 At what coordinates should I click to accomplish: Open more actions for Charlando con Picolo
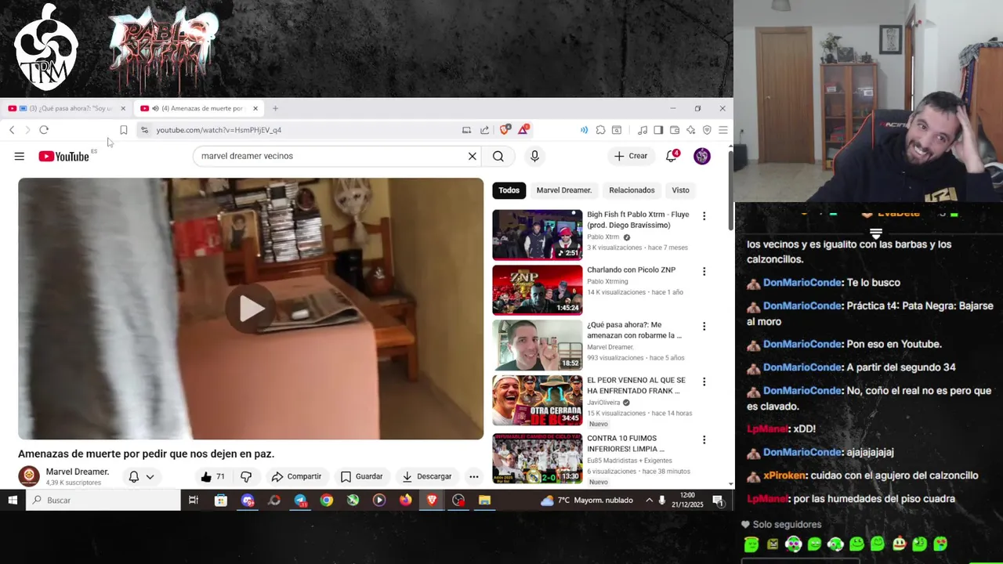coord(704,271)
